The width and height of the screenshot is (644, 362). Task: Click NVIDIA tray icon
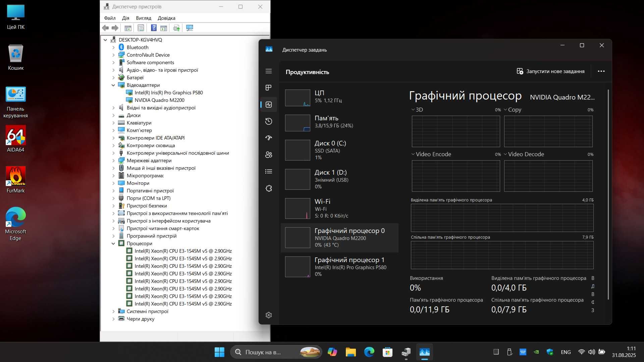tap(536, 352)
